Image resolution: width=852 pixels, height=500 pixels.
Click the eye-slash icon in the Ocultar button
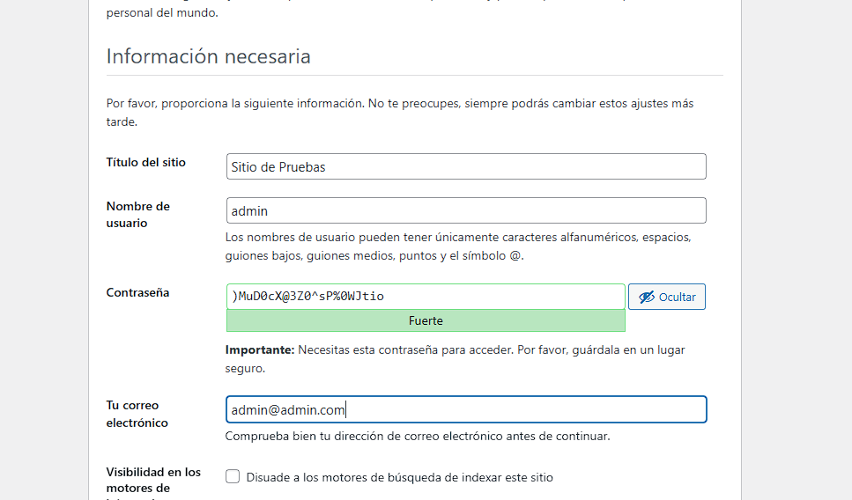click(x=647, y=297)
